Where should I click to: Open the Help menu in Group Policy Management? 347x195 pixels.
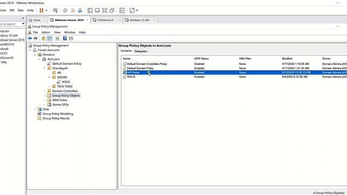pyautogui.click(x=82, y=32)
